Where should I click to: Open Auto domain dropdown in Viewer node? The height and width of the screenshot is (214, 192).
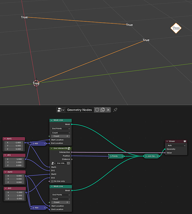(x=176, y=146)
